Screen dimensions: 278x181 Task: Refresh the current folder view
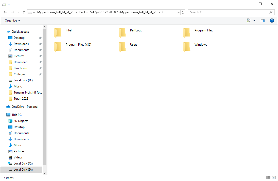[183, 12]
